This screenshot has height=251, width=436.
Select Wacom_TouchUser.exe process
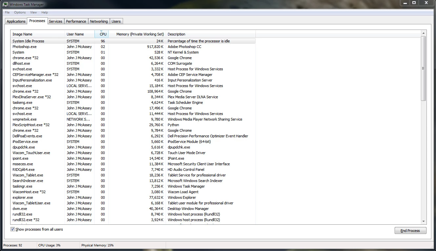coord(133,153)
